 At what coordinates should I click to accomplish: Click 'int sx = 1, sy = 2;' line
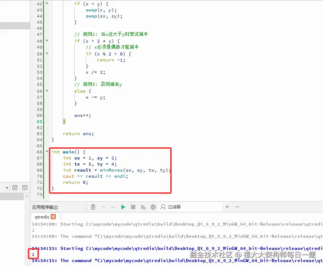coord(90,158)
